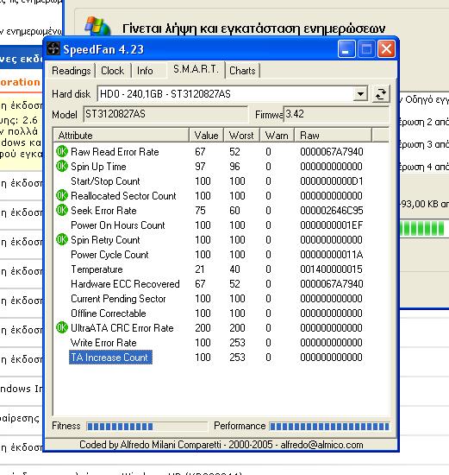Click the Windows Update heading Γίνεται λήψη και εγκατάσταση
This screenshot has height=475, width=449.
pyautogui.click(x=253, y=28)
